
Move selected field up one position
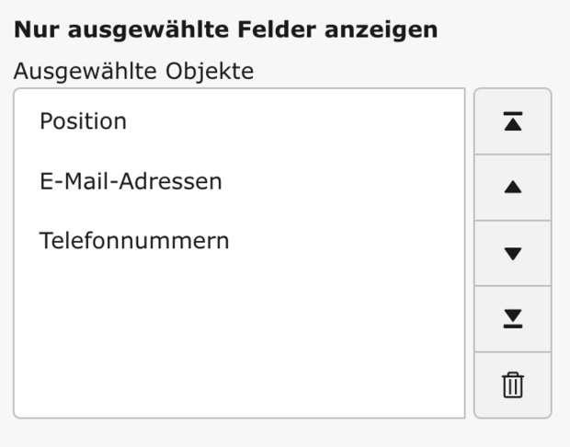click(x=512, y=188)
